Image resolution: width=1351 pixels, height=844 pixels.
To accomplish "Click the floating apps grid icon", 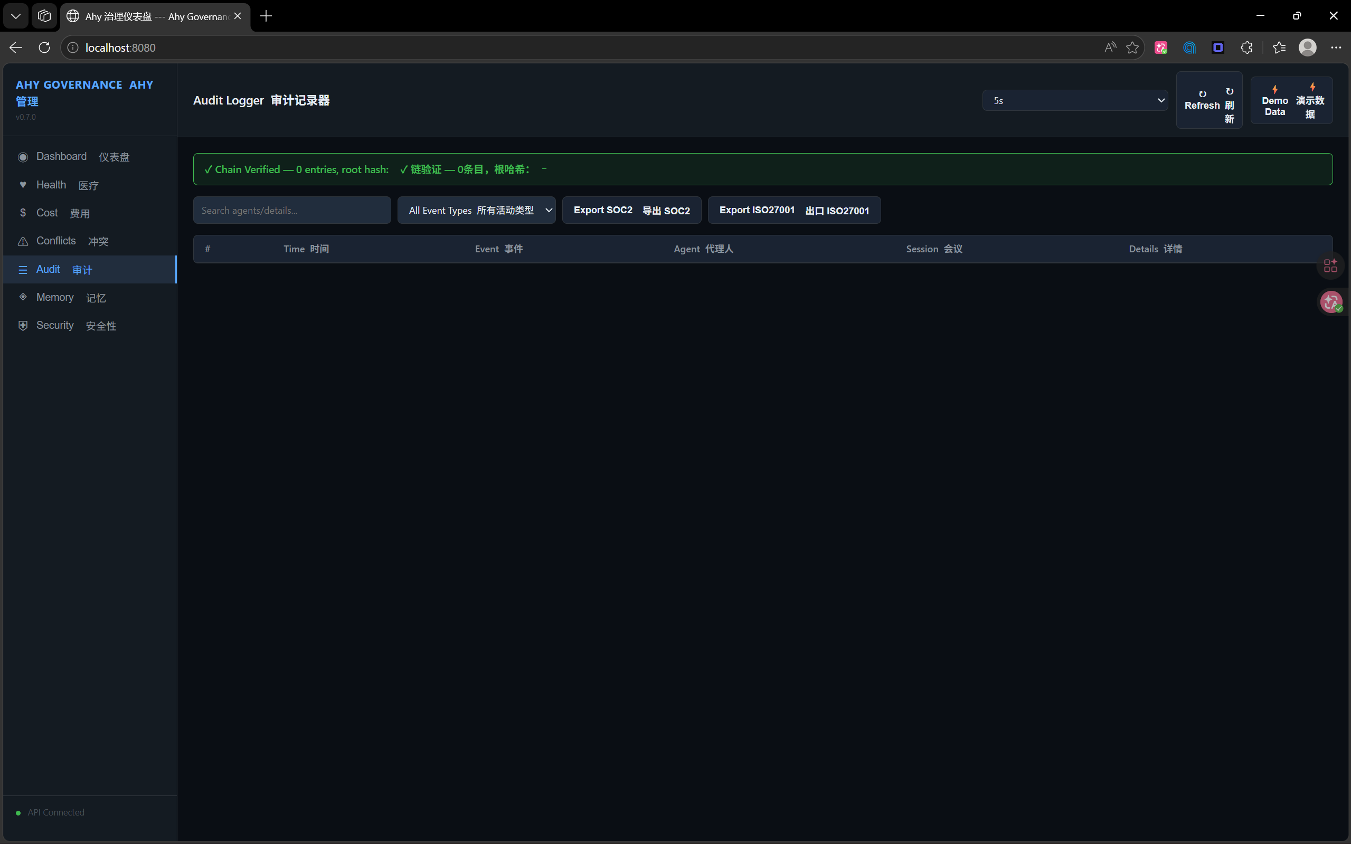I will (x=1330, y=265).
